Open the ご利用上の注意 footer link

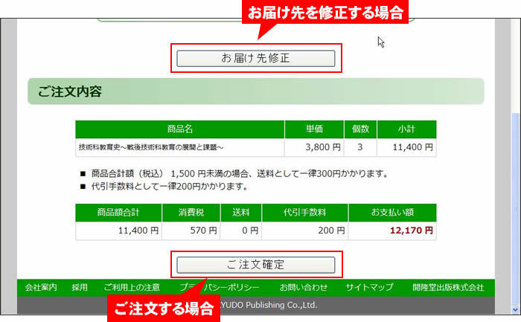click(132, 287)
